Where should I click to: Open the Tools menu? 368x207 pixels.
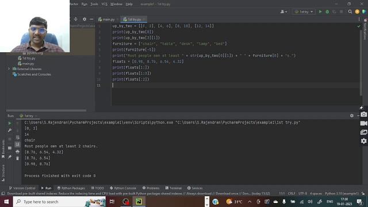click(94, 4)
